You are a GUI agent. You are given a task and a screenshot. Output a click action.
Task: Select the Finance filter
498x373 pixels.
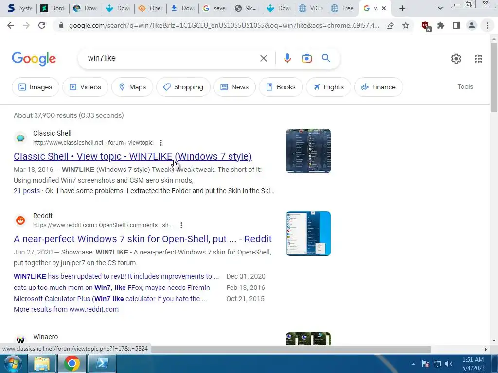click(378, 87)
